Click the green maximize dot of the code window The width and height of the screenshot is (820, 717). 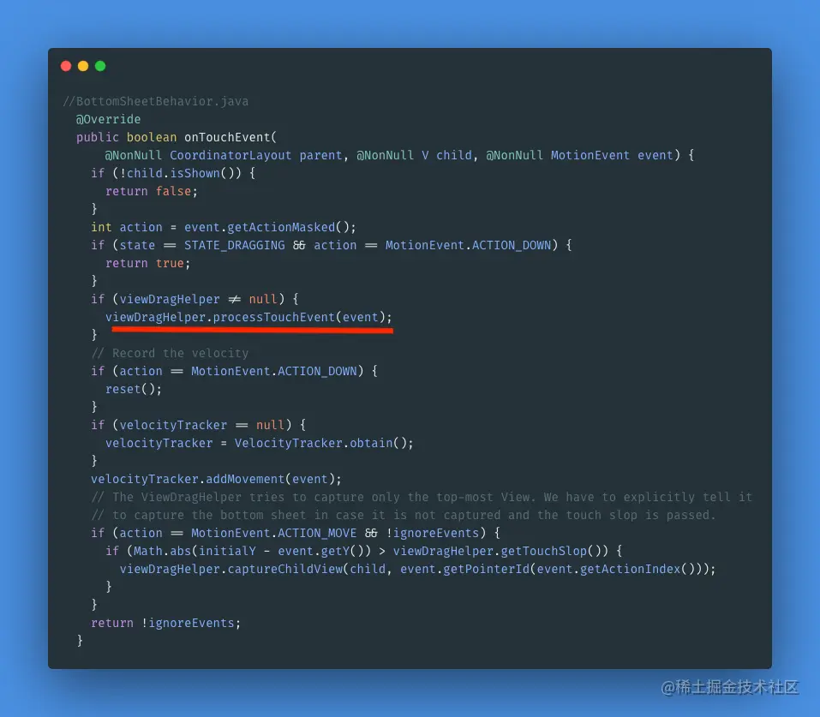100,66
